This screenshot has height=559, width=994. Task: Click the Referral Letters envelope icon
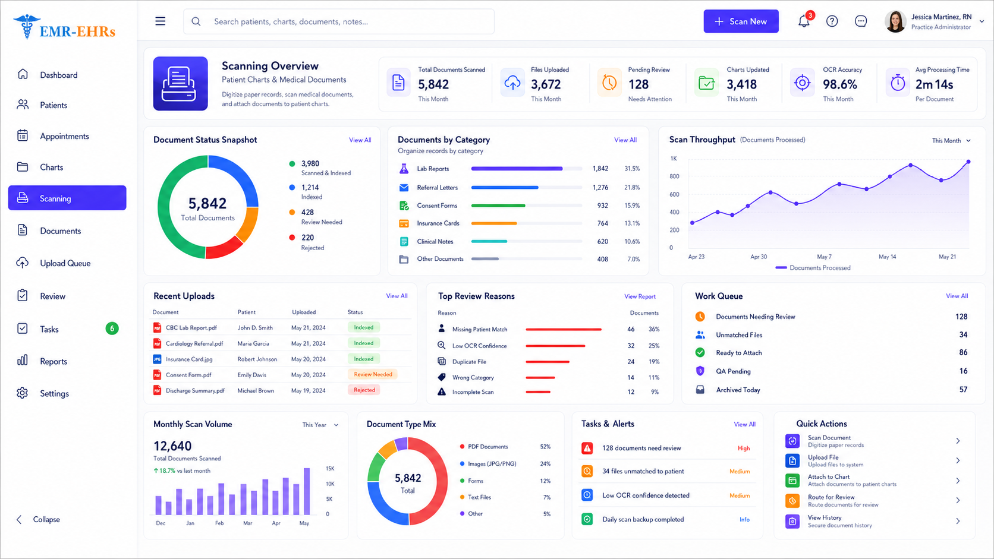click(x=404, y=188)
